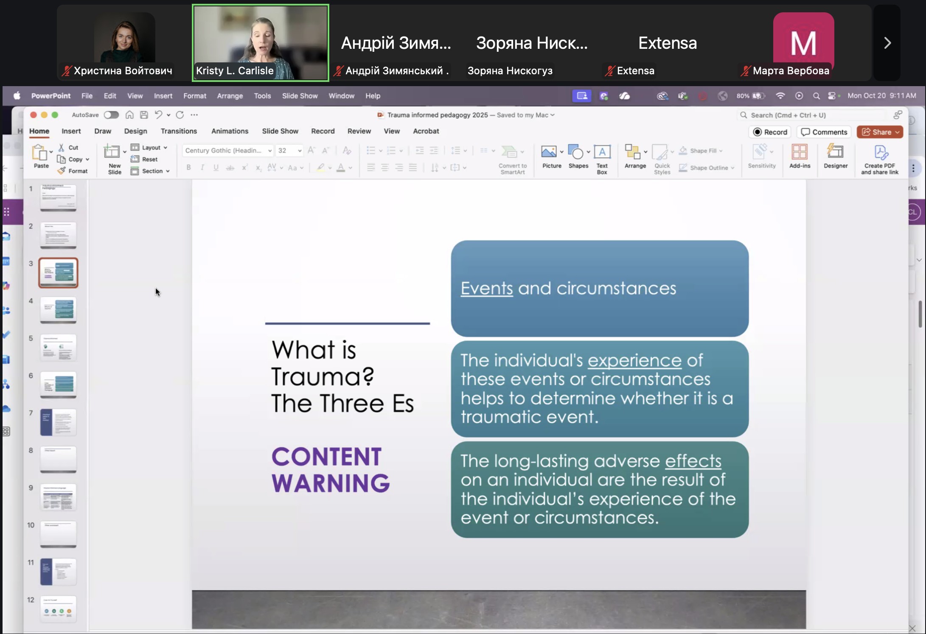Insert a Text Box
The height and width of the screenshot is (634, 926).
point(602,152)
